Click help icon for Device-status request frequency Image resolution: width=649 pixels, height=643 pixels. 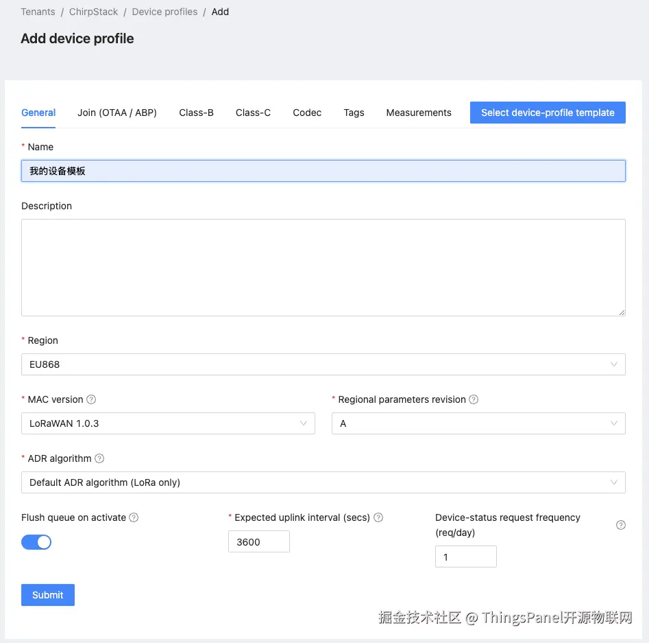pyautogui.click(x=621, y=525)
